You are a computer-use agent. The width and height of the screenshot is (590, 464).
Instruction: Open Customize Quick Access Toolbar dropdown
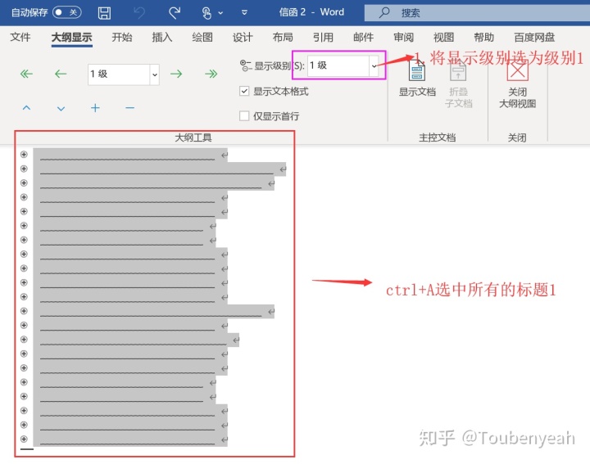244,13
